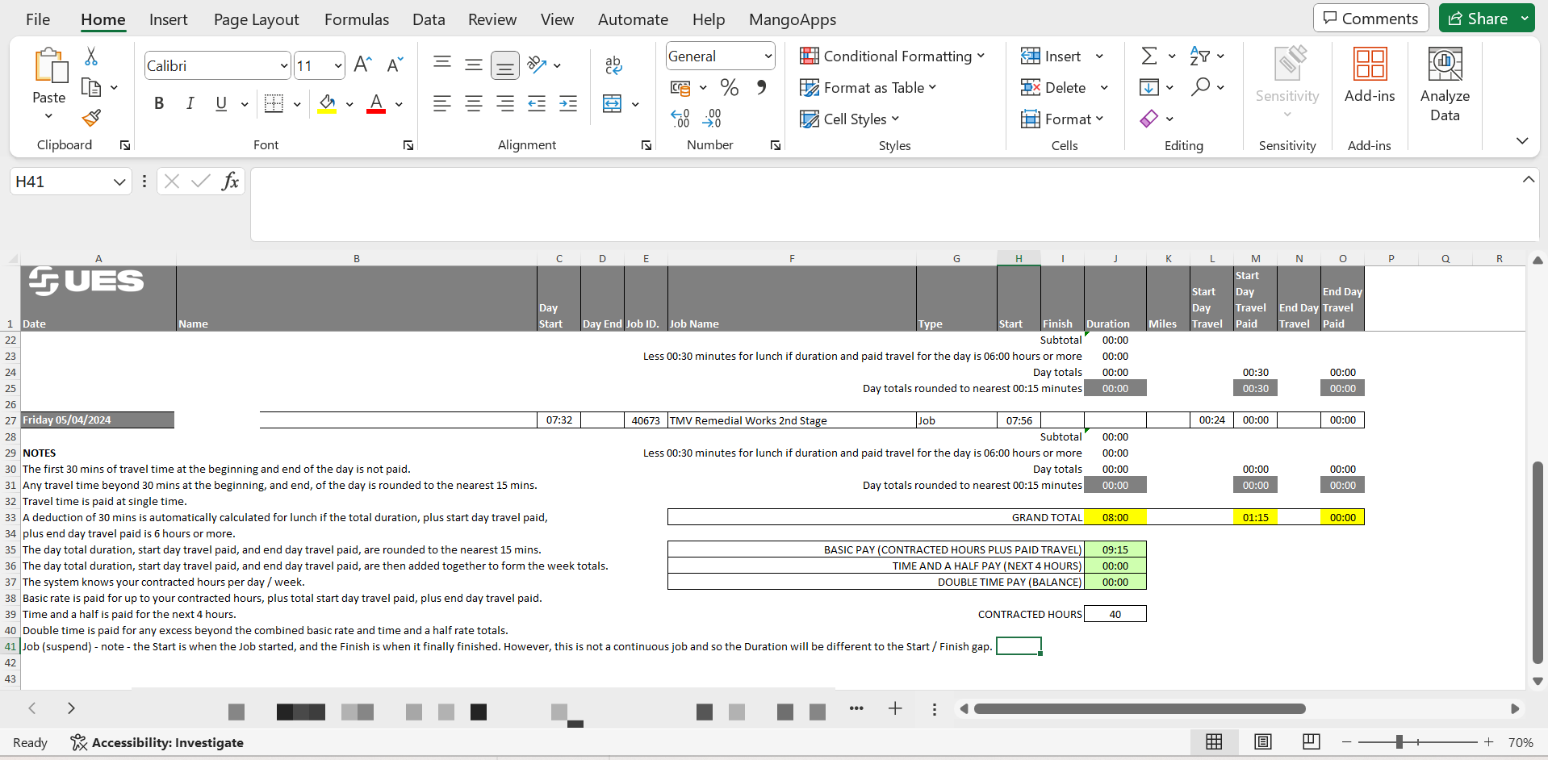Open the yellow Fill Color swatch
Screen dimensions: 1548x760
click(327, 103)
